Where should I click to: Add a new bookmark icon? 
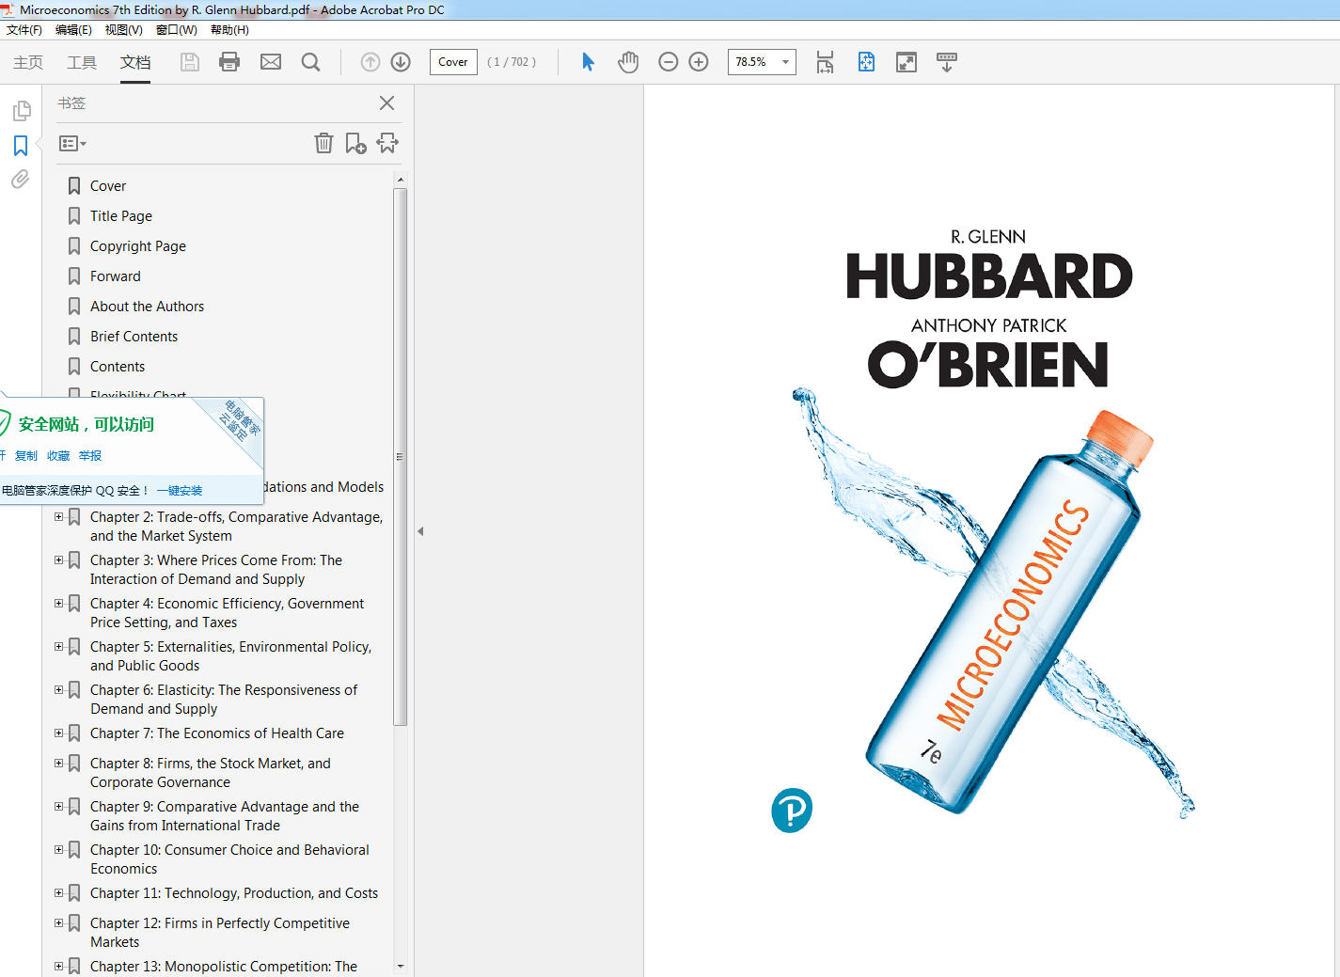355,143
